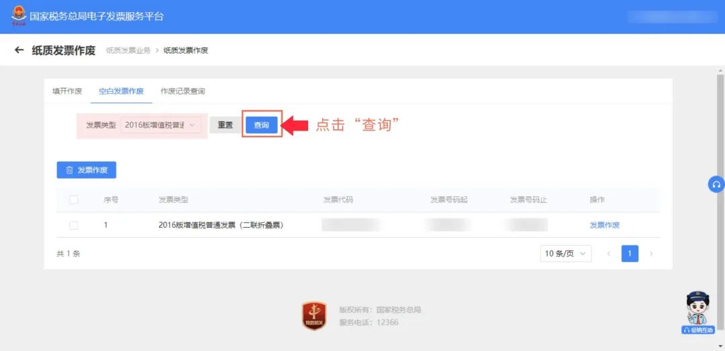725x351 pixels.
Task: Switch to the 填开作废 tab
Action: [67, 91]
